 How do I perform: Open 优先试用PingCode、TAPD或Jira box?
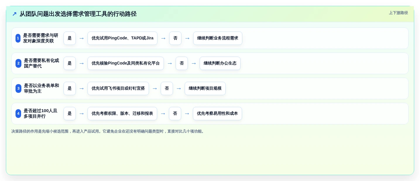click(122, 38)
